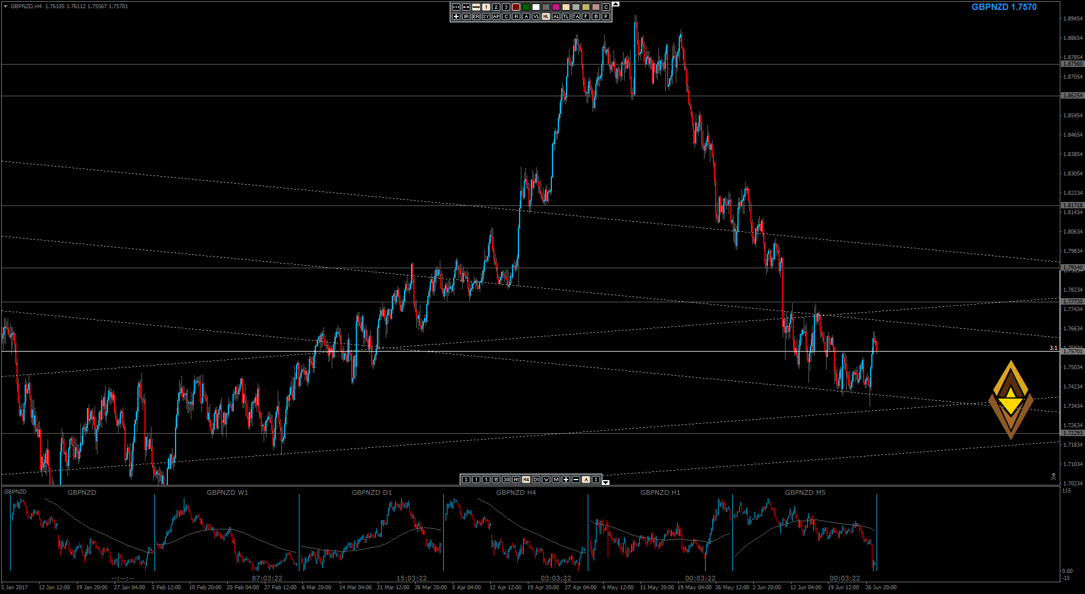Select the dotted line style button
This screenshot has width=1085, height=594.
point(456,7)
